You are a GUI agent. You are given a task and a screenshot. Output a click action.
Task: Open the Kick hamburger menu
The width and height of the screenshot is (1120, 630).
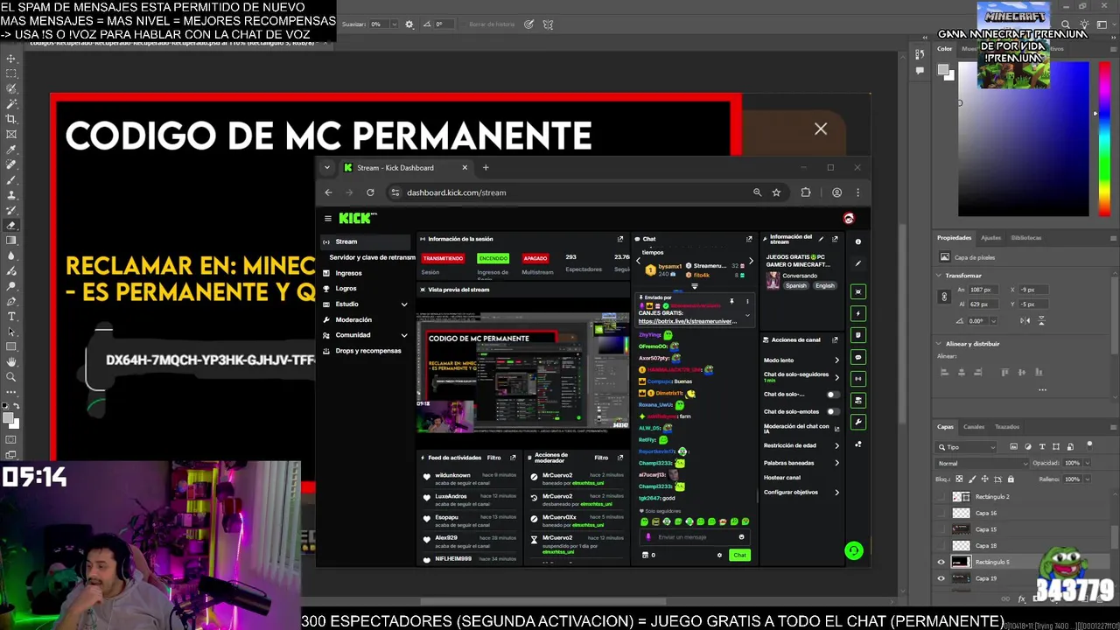[x=328, y=219]
